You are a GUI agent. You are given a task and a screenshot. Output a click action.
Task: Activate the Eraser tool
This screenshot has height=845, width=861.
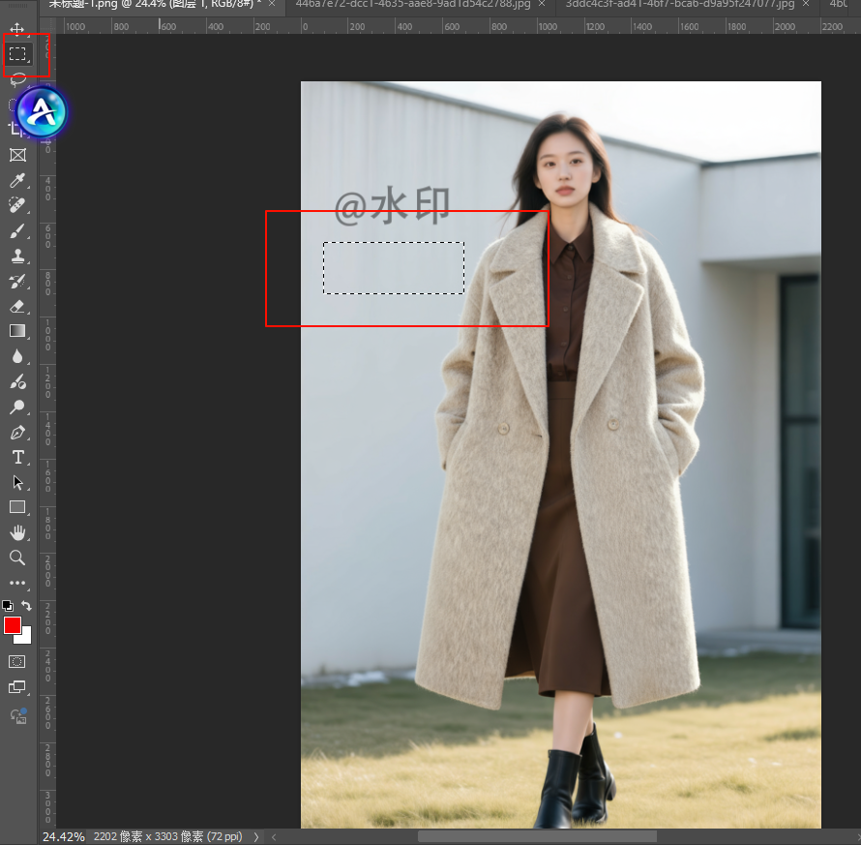[x=17, y=306]
